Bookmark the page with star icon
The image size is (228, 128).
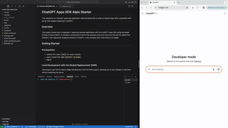tap(187, 8)
